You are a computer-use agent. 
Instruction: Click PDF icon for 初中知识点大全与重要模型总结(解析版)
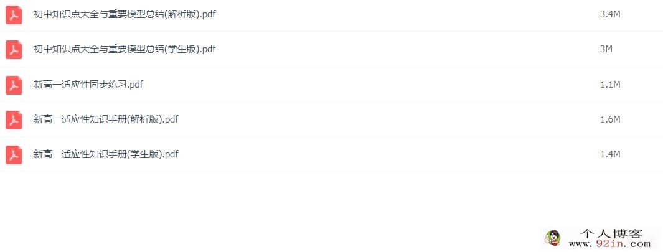click(14, 15)
